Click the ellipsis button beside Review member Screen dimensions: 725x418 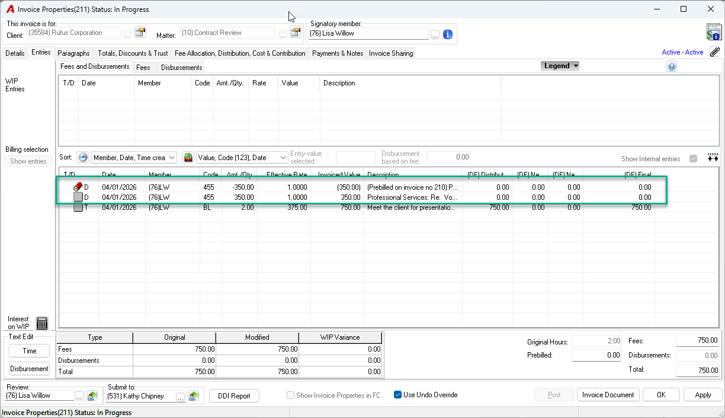[79, 395]
